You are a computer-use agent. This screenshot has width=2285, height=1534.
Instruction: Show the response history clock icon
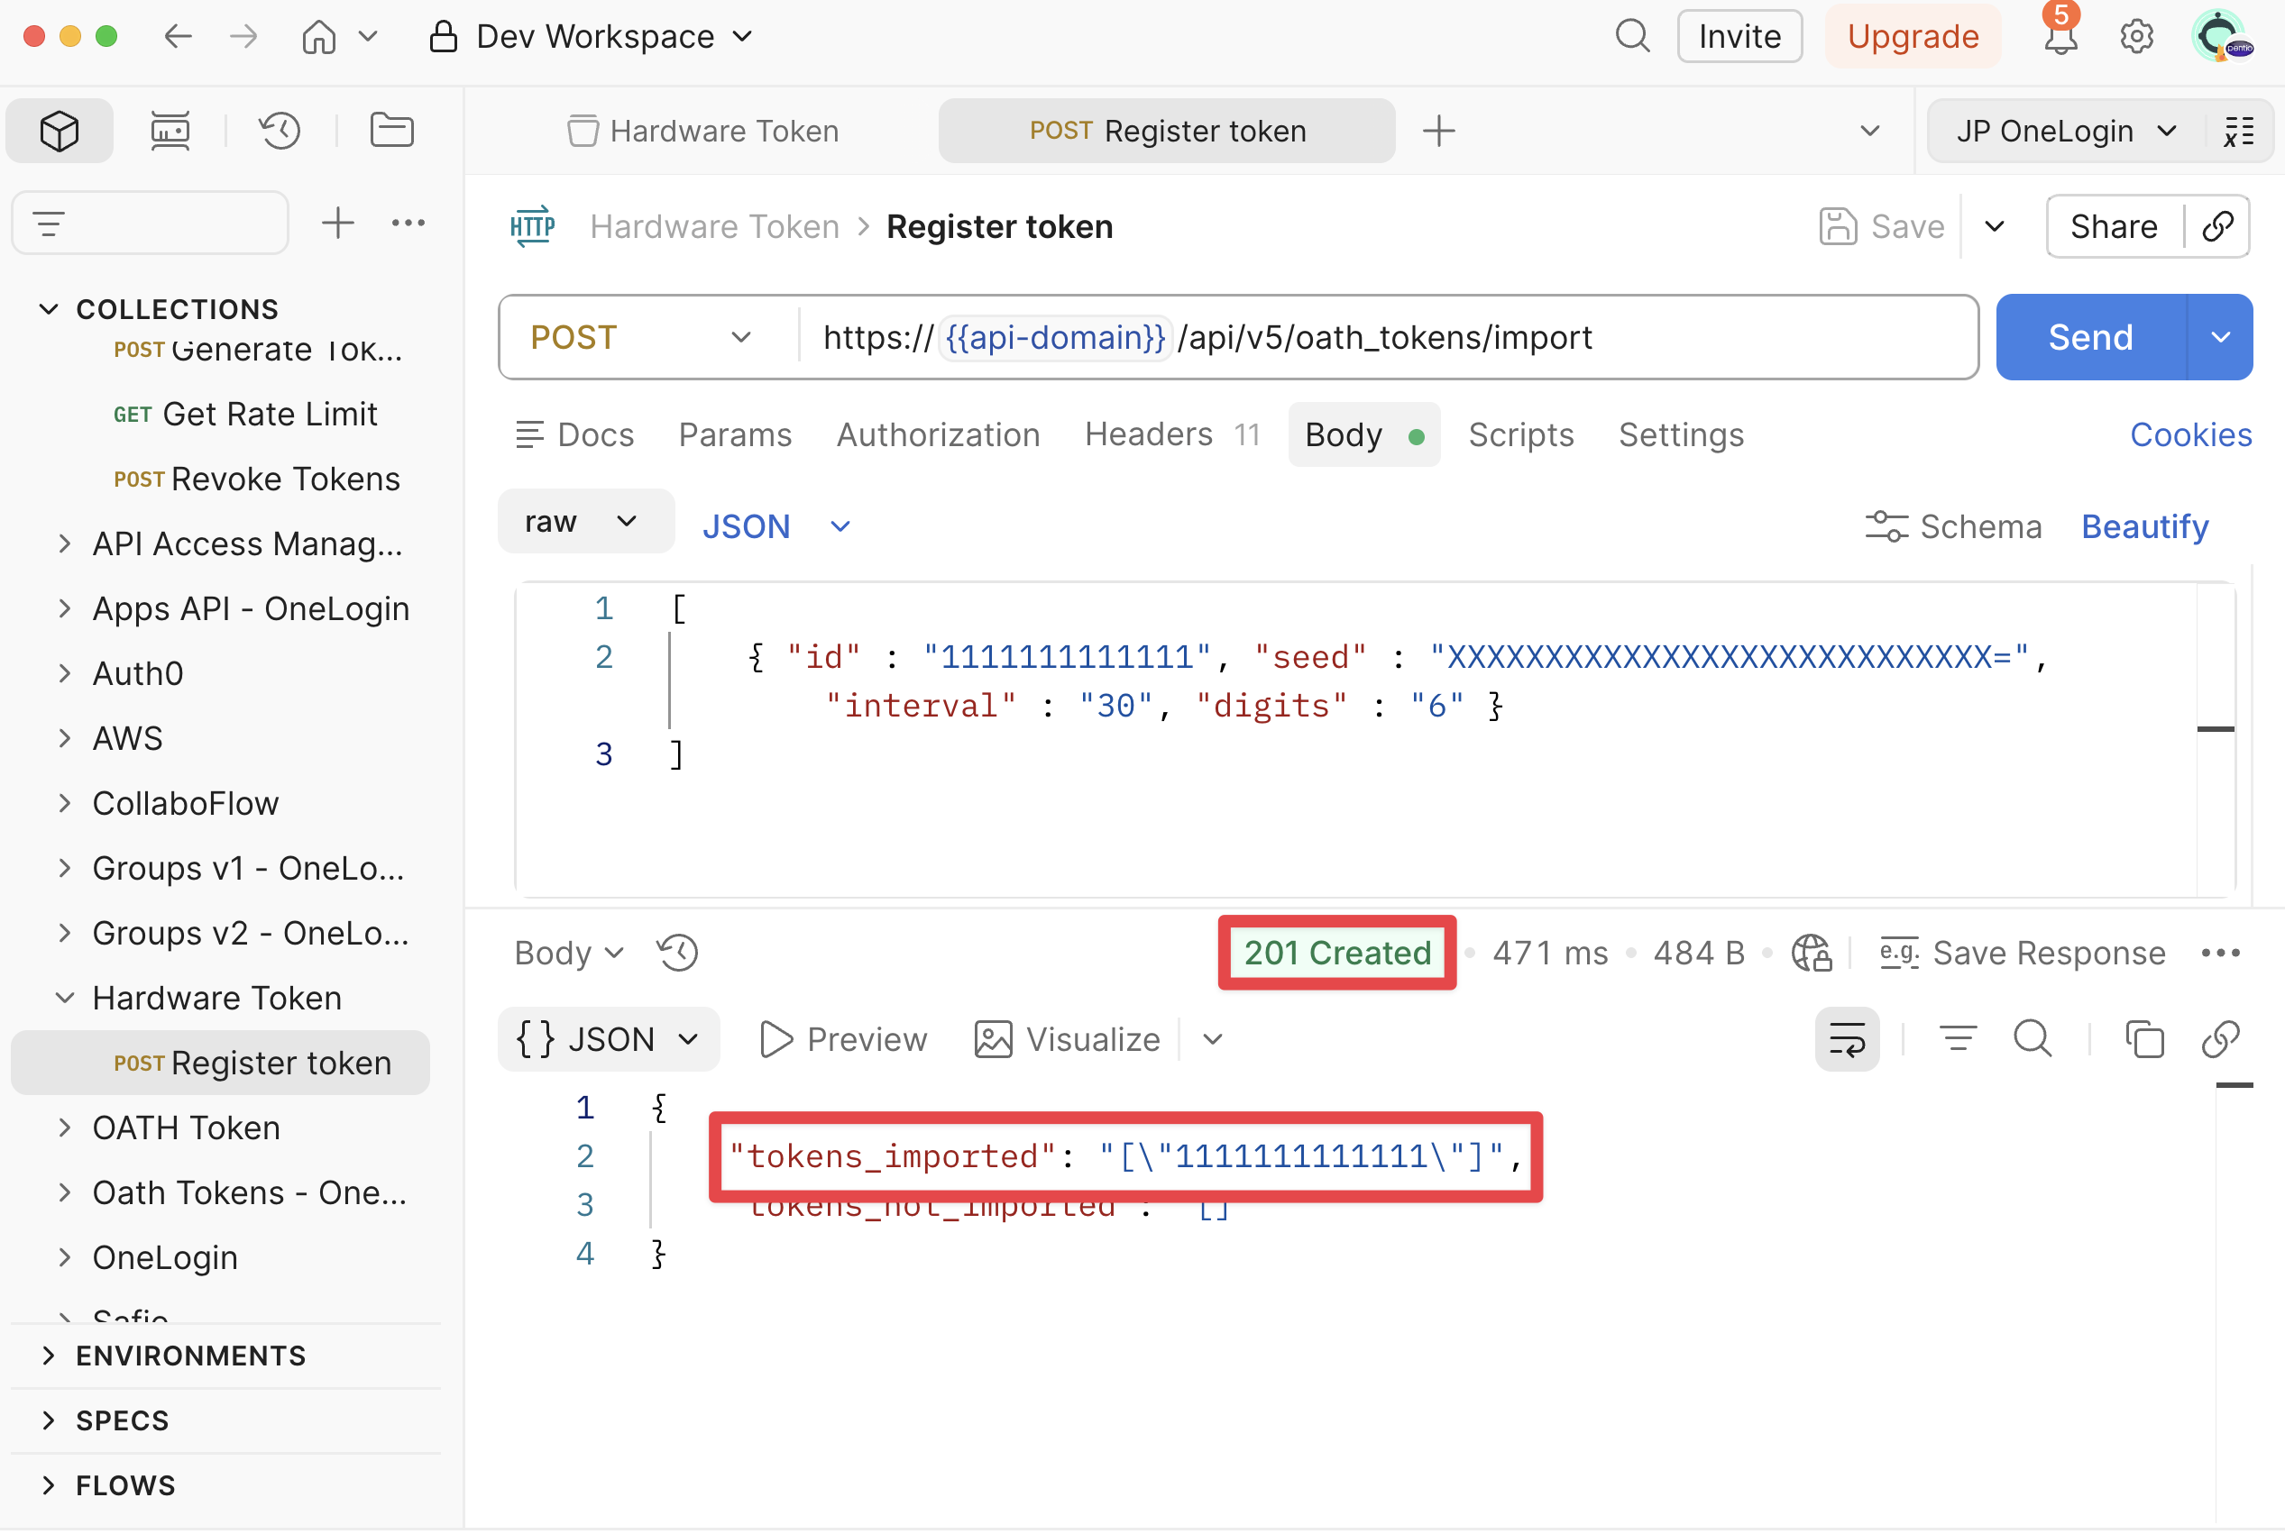[677, 953]
